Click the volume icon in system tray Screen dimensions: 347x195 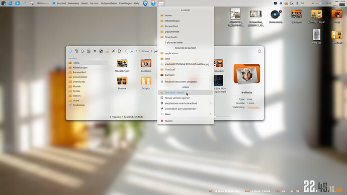[302, 3]
